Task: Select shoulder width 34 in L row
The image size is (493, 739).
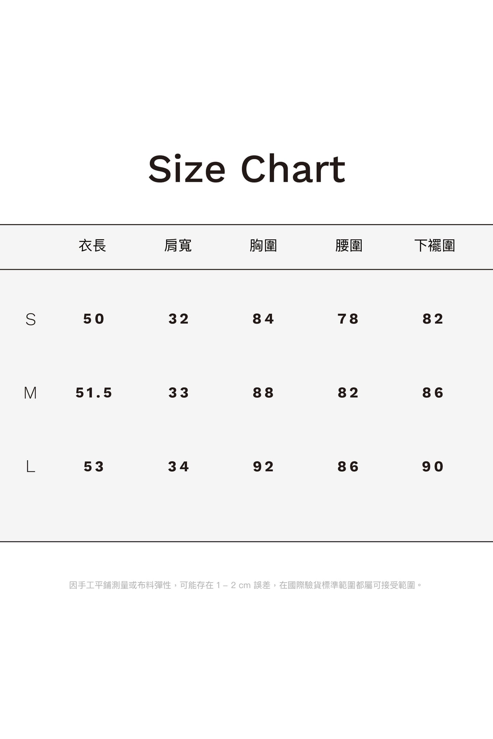Action: pos(178,467)
